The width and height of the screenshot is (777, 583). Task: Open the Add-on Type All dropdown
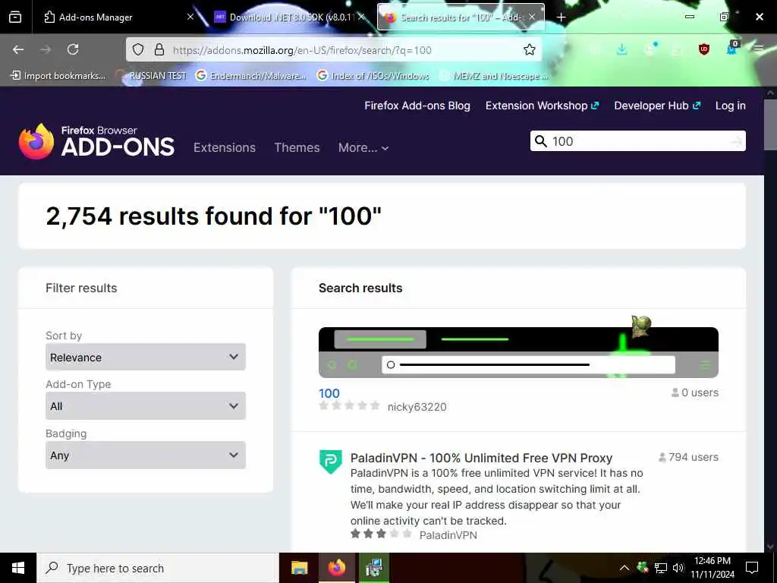click(145, 406)
